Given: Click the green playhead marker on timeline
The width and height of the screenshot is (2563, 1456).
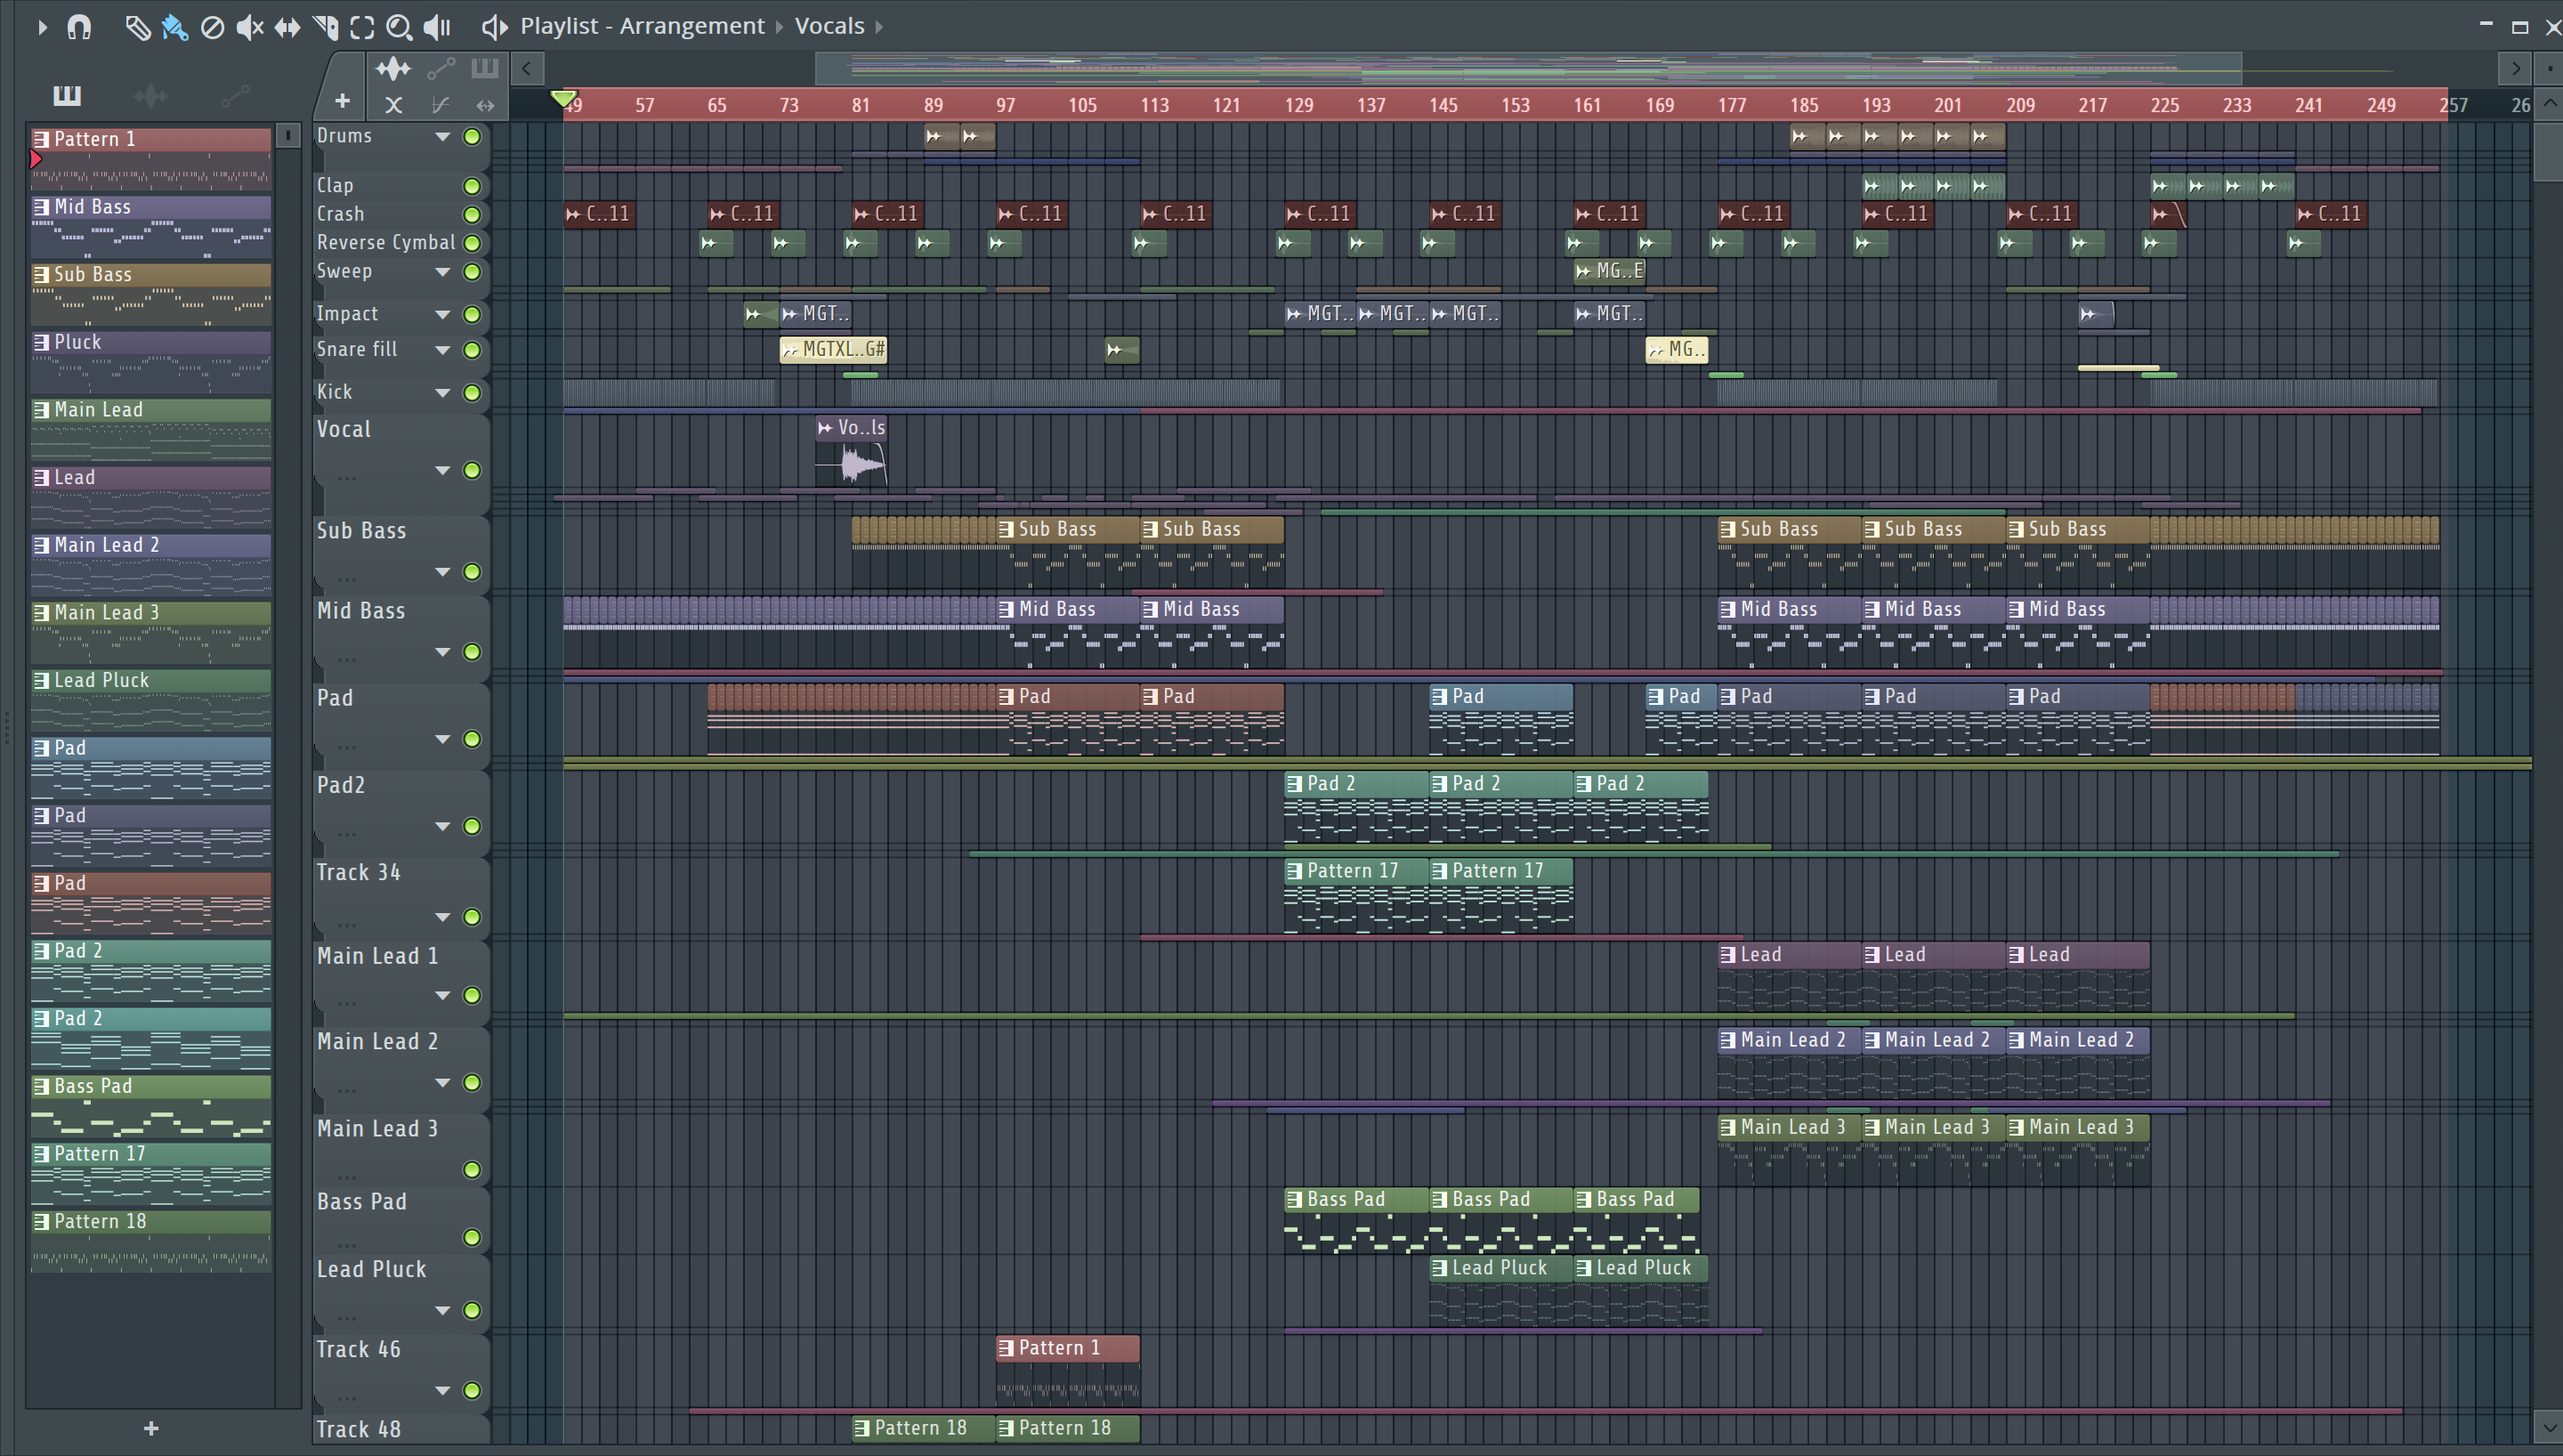Looking at the screenshot, I should pyautogui.click(x=564, y=98).
